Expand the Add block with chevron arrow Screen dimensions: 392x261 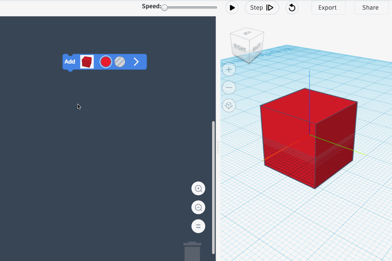136,62
